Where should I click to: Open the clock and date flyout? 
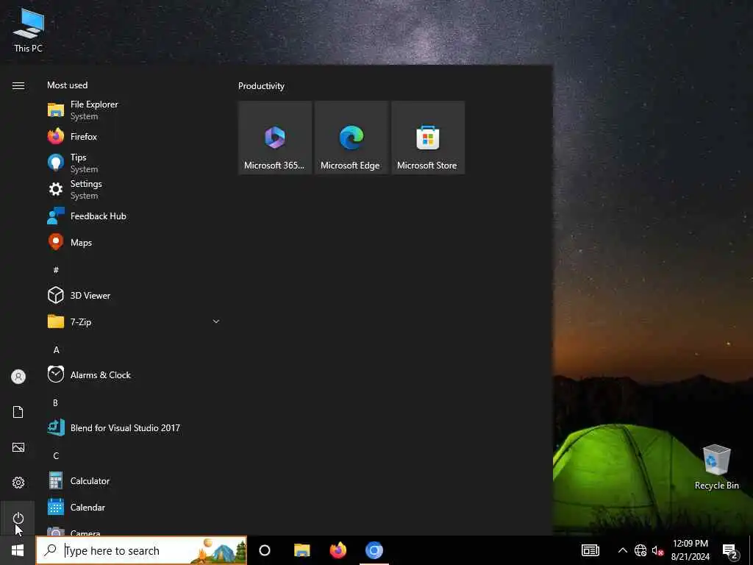[x=690, y=550]
